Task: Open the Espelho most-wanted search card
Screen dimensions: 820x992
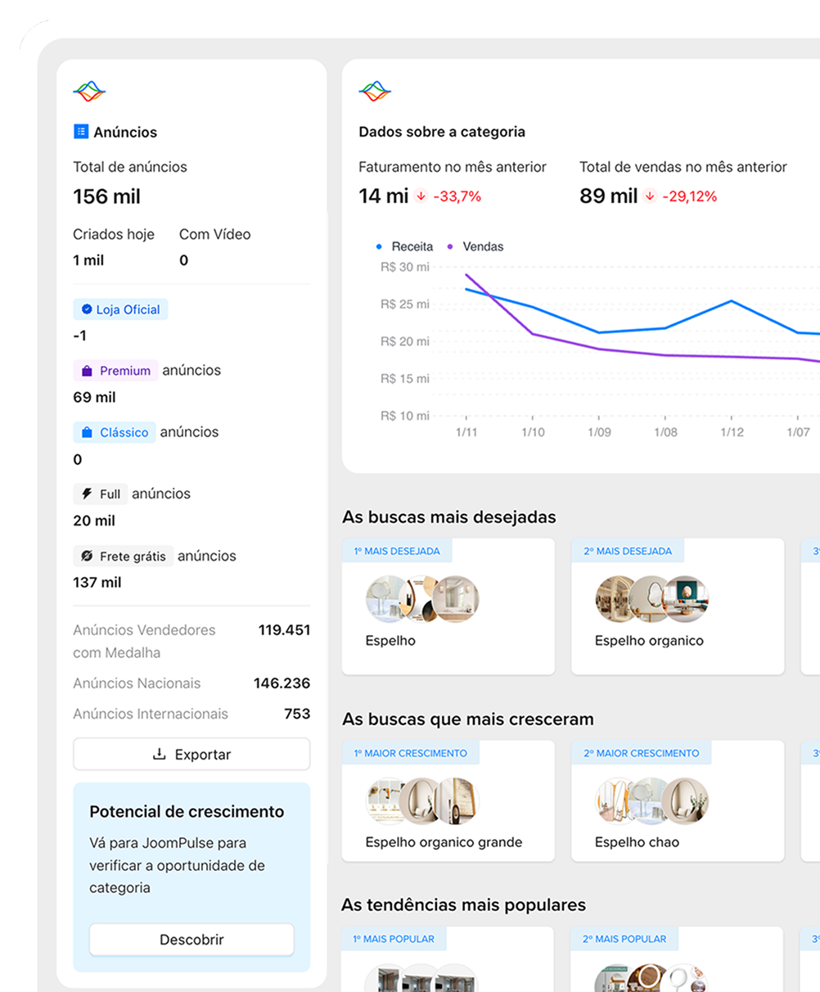Action: coord(448,606)
